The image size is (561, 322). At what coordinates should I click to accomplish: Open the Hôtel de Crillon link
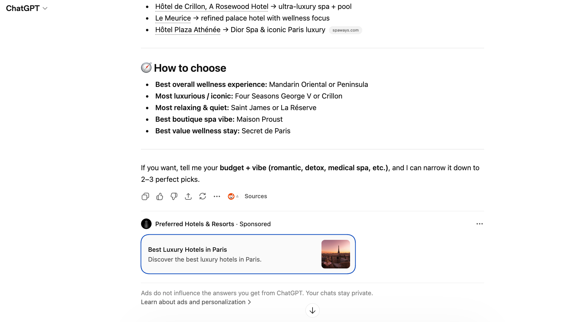click(212, 6)
